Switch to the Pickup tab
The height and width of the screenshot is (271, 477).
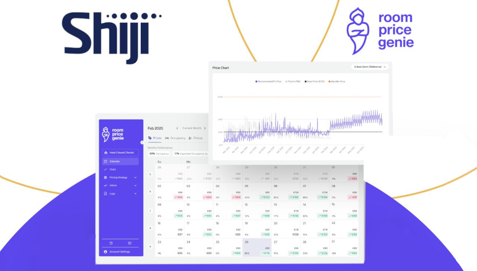coord(196,138)
